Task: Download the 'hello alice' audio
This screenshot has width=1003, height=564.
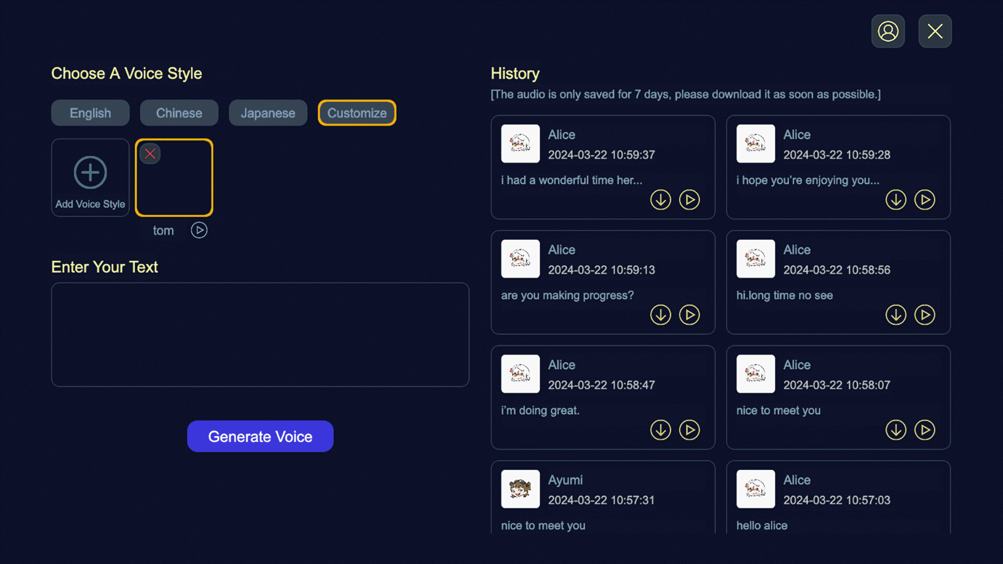Action: [x=895, y=545]
